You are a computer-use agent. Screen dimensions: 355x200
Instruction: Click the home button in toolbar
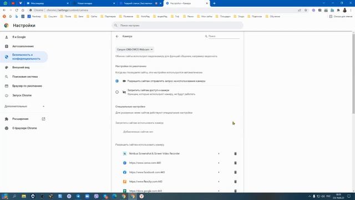(x=23, y=10)
